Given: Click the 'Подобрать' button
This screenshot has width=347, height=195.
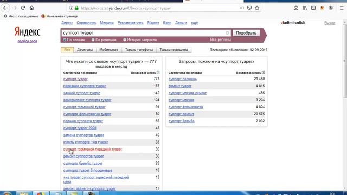Looking at the screenshot, I should [x=246, y=33].
